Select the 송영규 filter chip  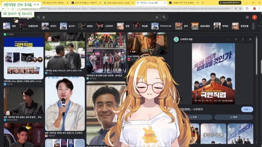[86, 26]
